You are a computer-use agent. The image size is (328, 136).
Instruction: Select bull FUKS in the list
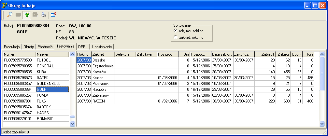[52, 101]
